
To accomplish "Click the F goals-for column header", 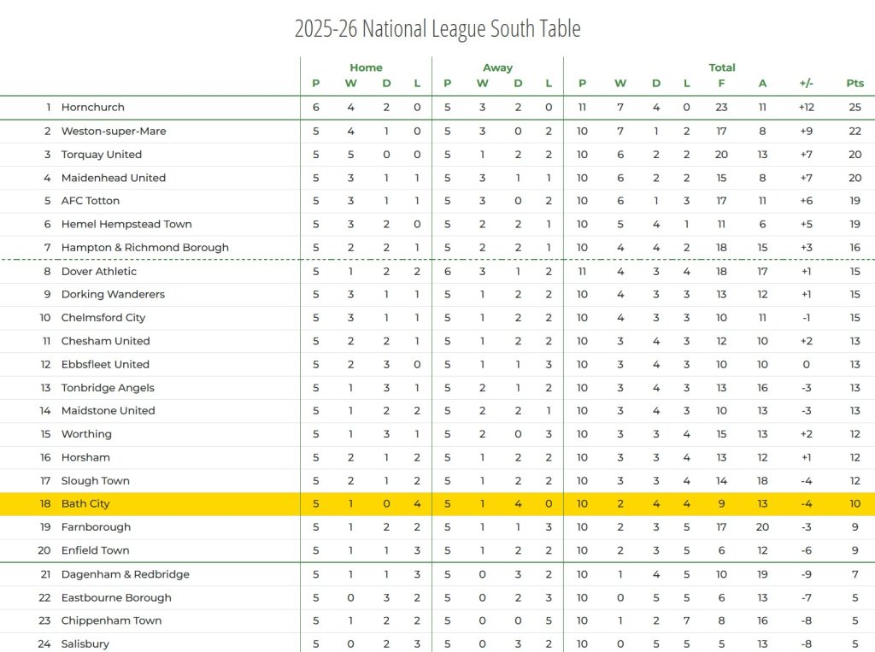I will pyautogui.click(x=722, y=84).
